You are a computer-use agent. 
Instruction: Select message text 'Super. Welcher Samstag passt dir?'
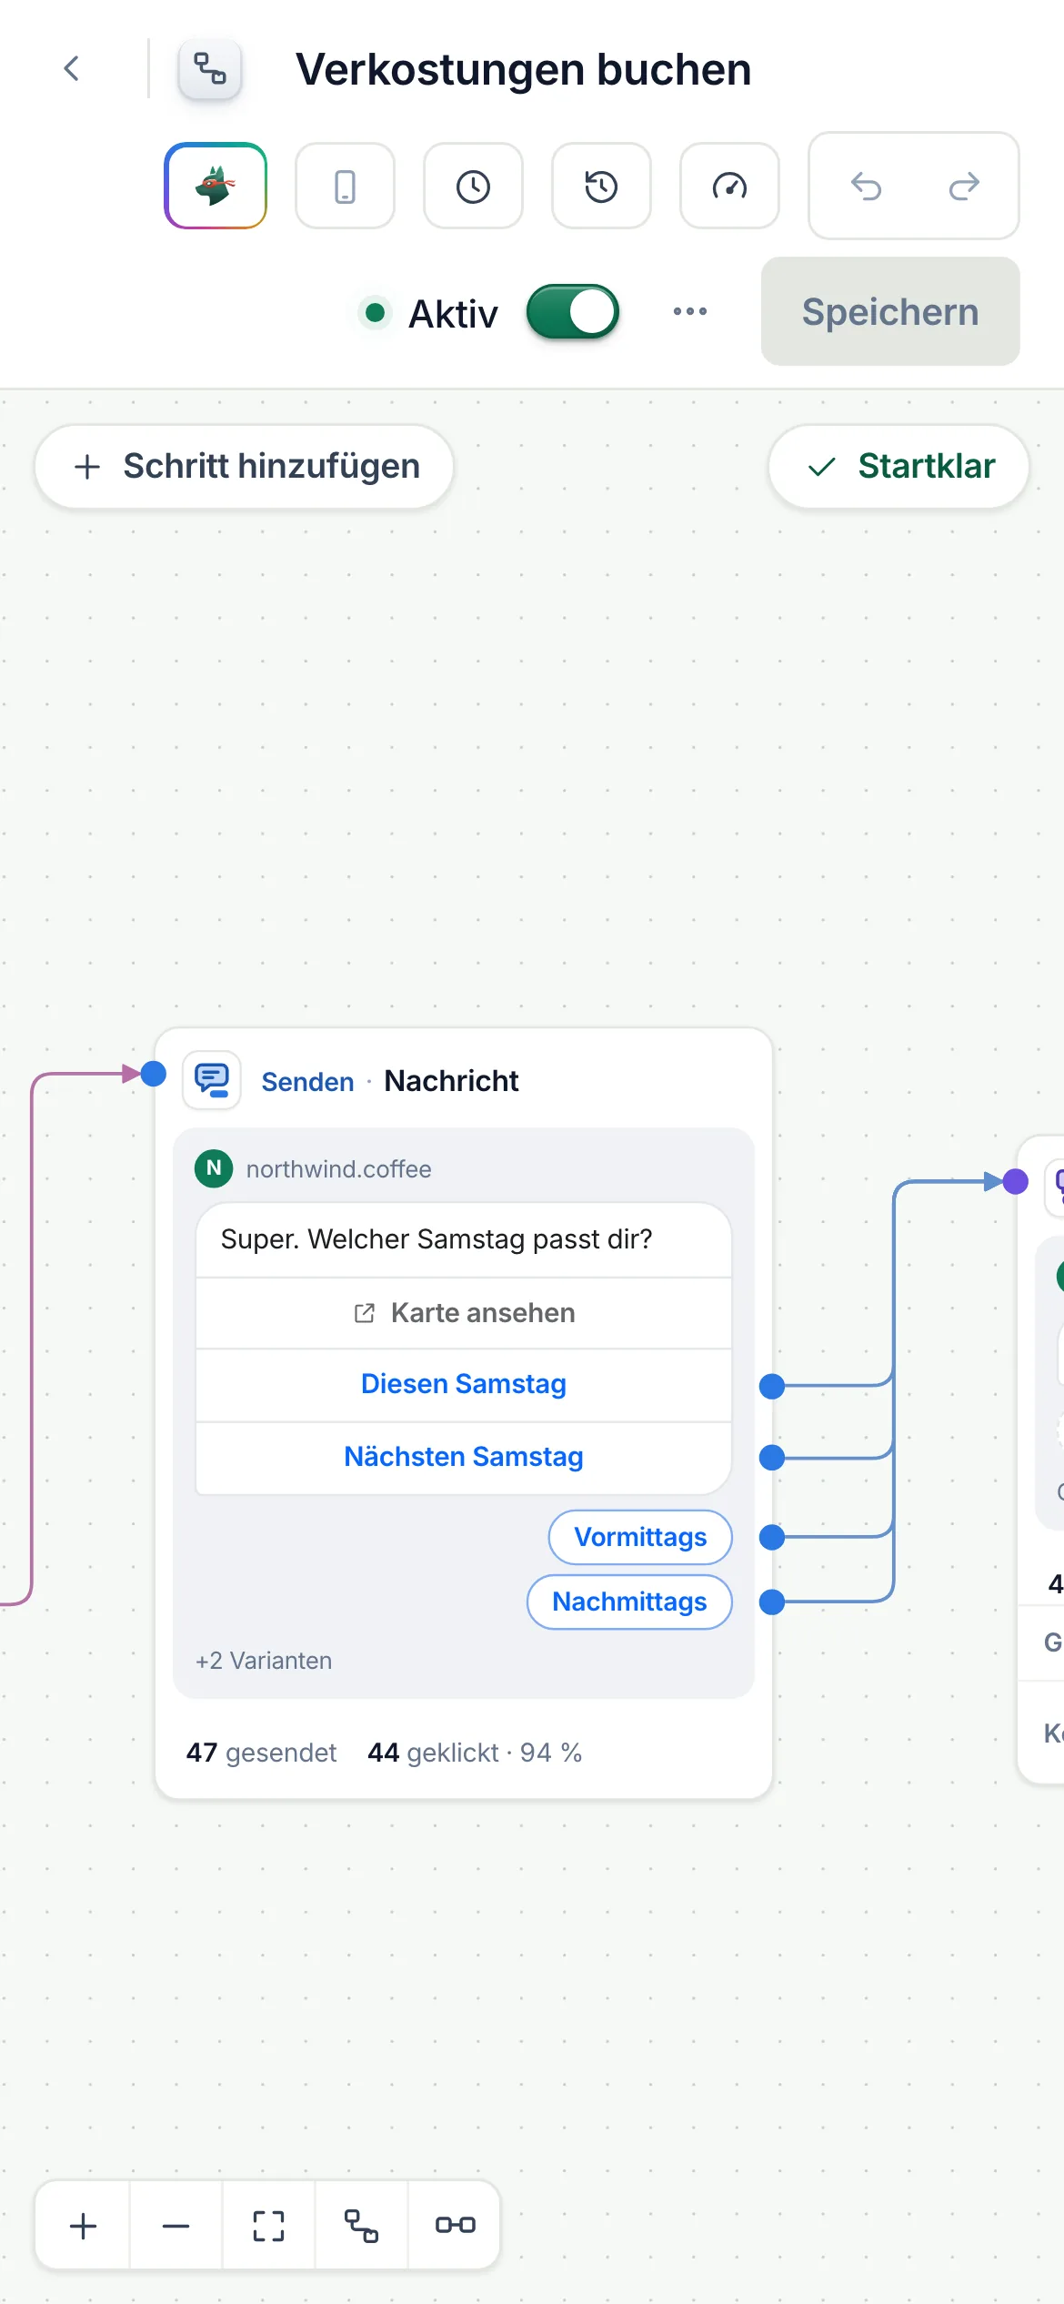click(437, 1239)
